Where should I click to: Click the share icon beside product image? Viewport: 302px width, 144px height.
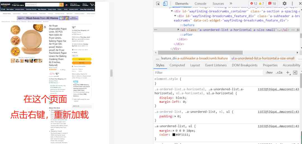45,27
